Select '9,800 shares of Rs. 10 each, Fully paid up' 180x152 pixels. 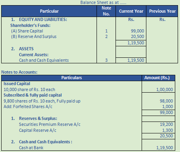click(42, 101)
